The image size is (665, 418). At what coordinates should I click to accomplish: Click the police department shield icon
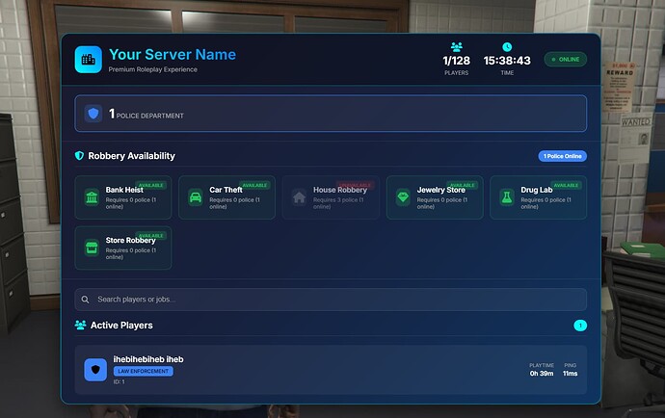click(93, 114)
